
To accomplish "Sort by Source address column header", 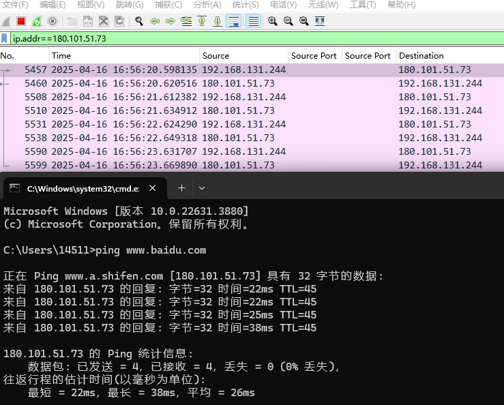I will point(243,56).
